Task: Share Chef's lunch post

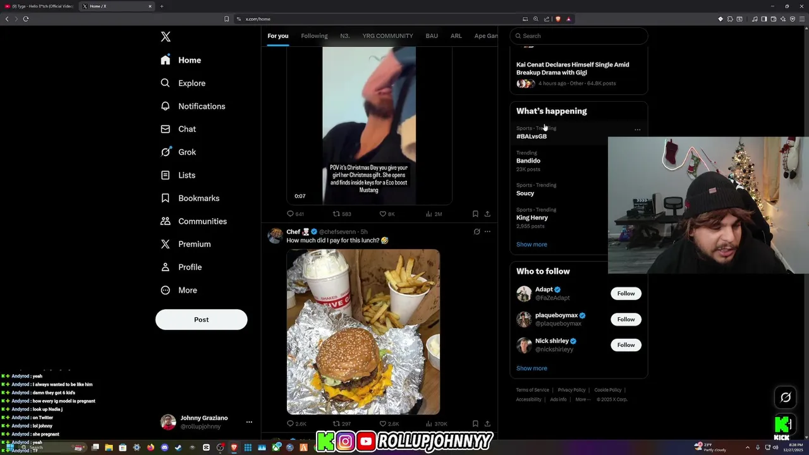Action: 487,423
